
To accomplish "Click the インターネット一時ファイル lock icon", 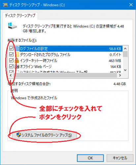I will [17, 60].
